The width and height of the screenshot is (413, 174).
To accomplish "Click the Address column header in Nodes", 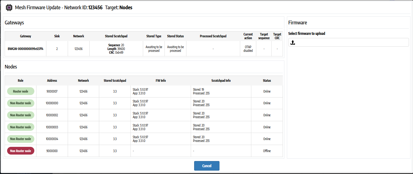I will click(x=52, y=81).
